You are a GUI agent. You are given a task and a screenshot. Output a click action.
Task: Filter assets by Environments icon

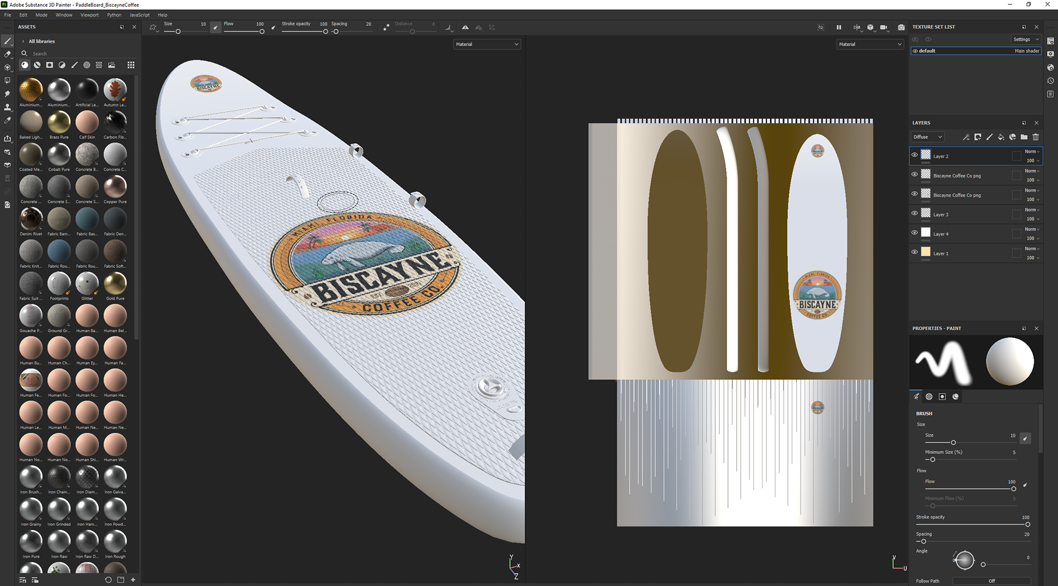(111, 65)
